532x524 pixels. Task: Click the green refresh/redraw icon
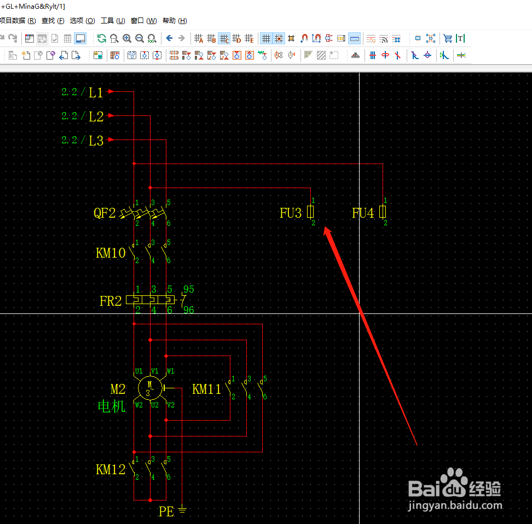101,38
